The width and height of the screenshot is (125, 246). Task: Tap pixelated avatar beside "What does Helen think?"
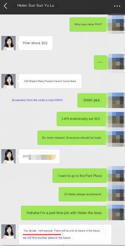click(116, 24)
